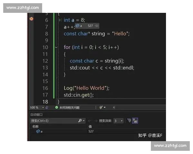Open the 搜索深度 dropdown showing 3
The width and height of the screenshot is (193, 154).
118,121
